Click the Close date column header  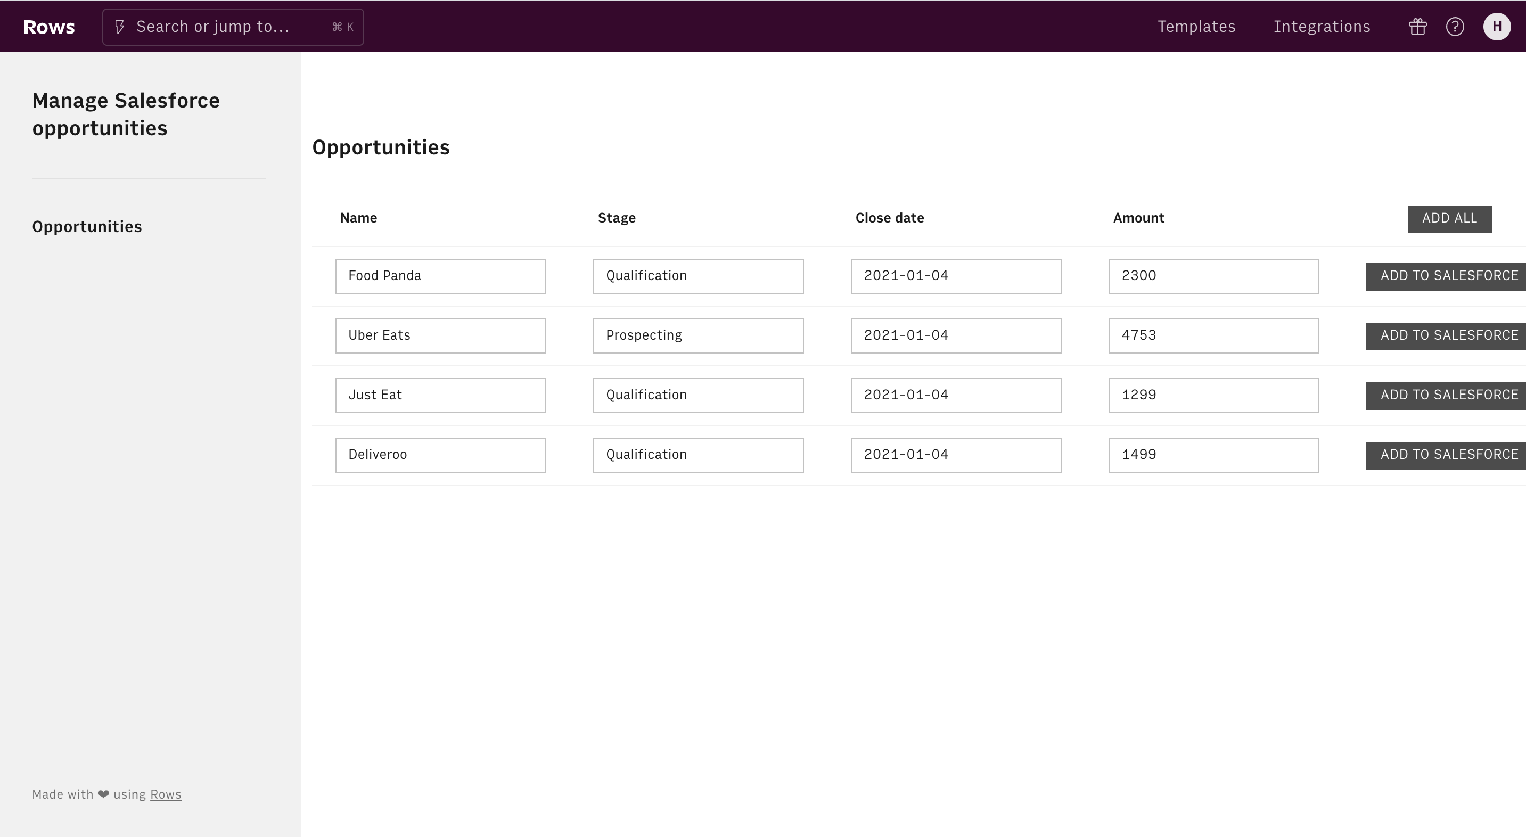889,218
